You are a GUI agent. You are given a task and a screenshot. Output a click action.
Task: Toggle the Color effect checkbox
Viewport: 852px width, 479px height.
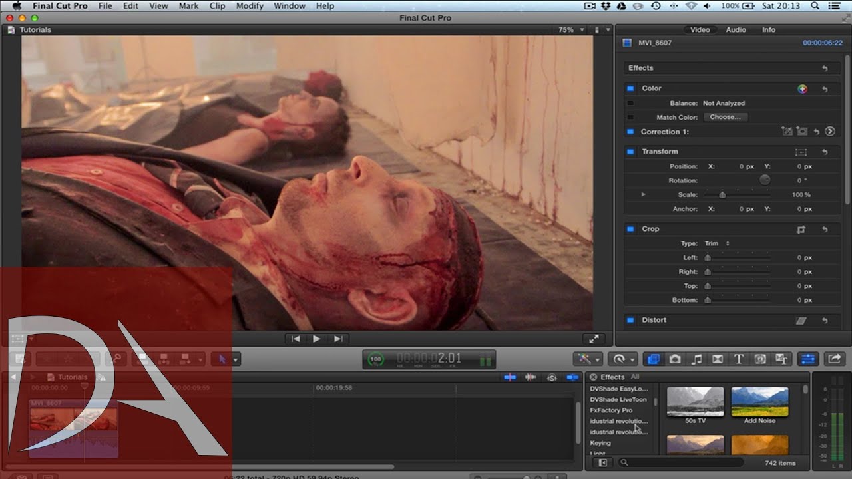pos(630,88)
